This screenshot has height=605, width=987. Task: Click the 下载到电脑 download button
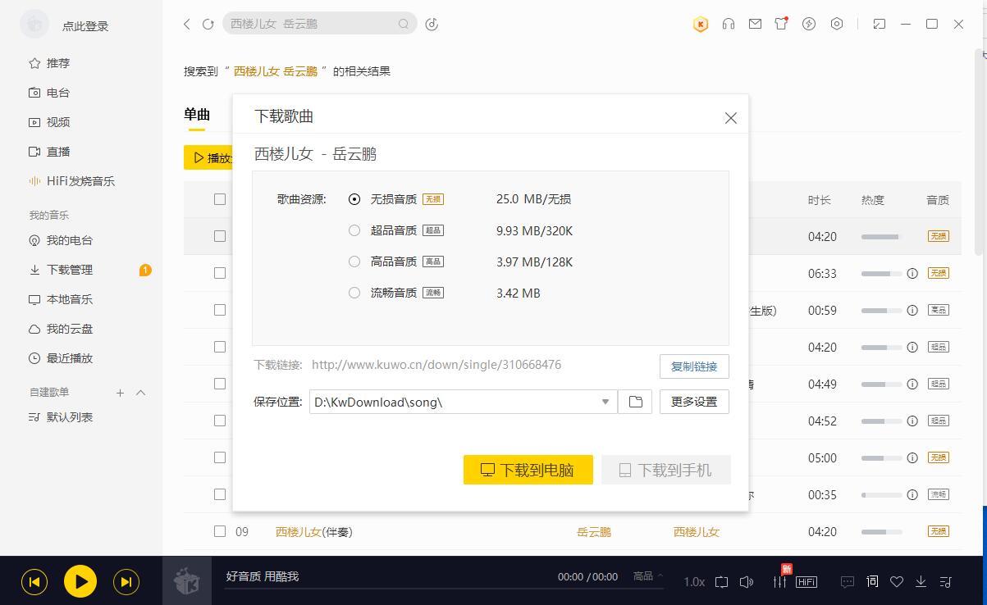pyautogui.click(x=528, y=470)
